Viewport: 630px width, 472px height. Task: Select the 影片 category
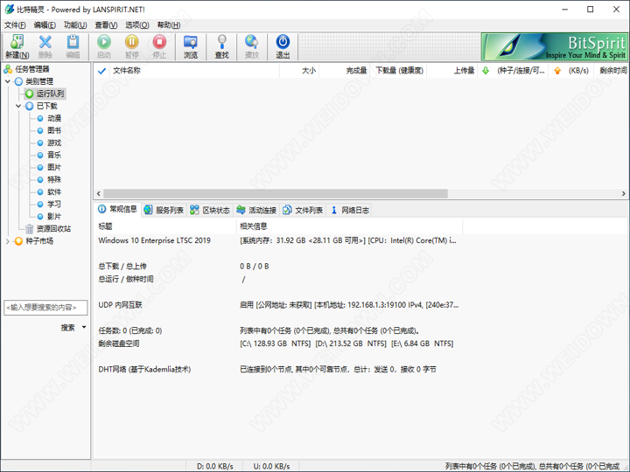click(x=49, y=217)
